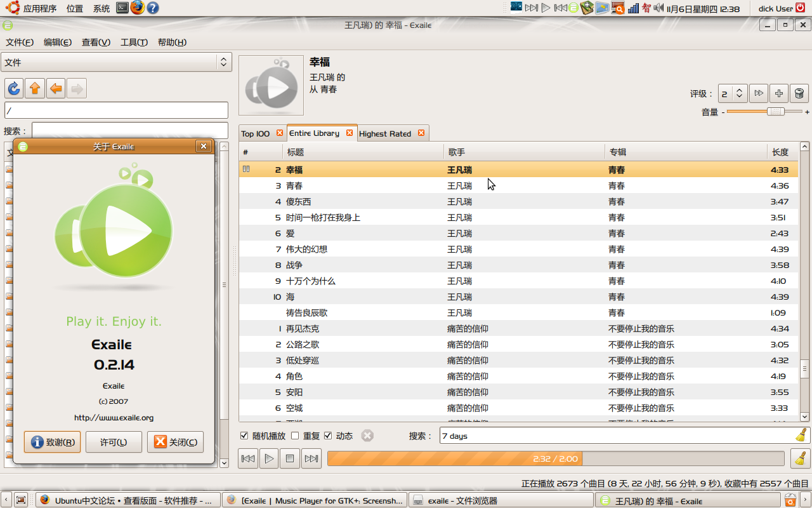
Task: Click Exaile green tray icon
Action: pyautogui.click(x=573, y=8)
